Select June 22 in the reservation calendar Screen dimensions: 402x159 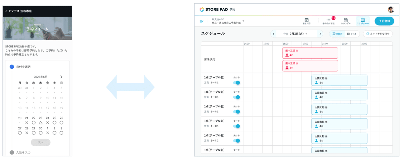(x=34, y=120)
